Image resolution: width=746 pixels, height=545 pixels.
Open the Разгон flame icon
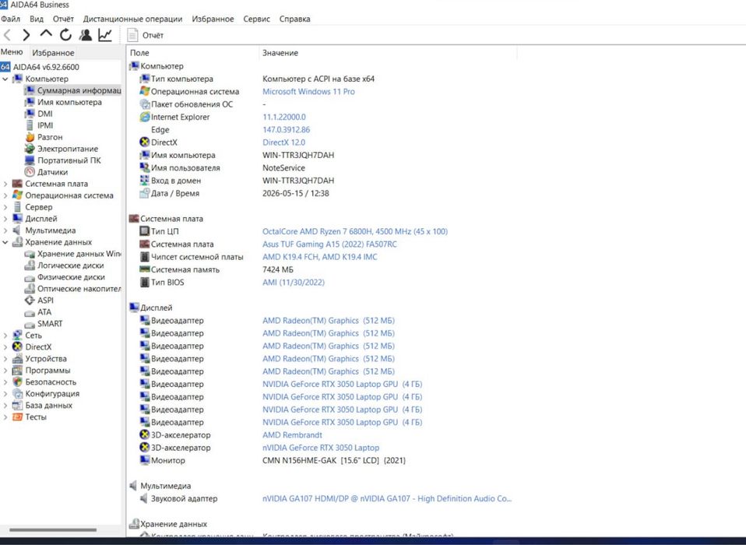click(30, 137)
